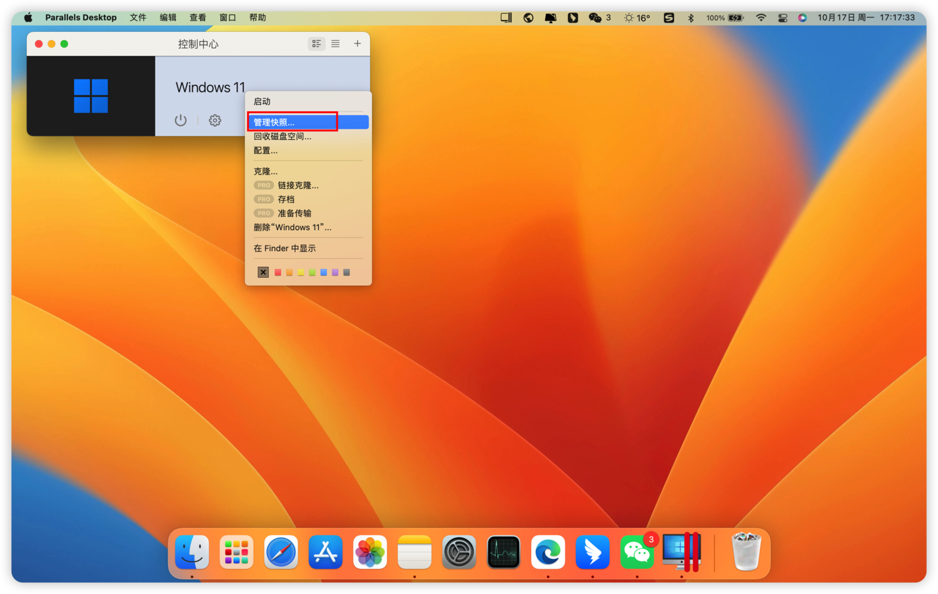The width and height of the screenshot is (938, 594).
Task: Open WeChat status icon in menu bar
Action: click(x=599, y=18)
